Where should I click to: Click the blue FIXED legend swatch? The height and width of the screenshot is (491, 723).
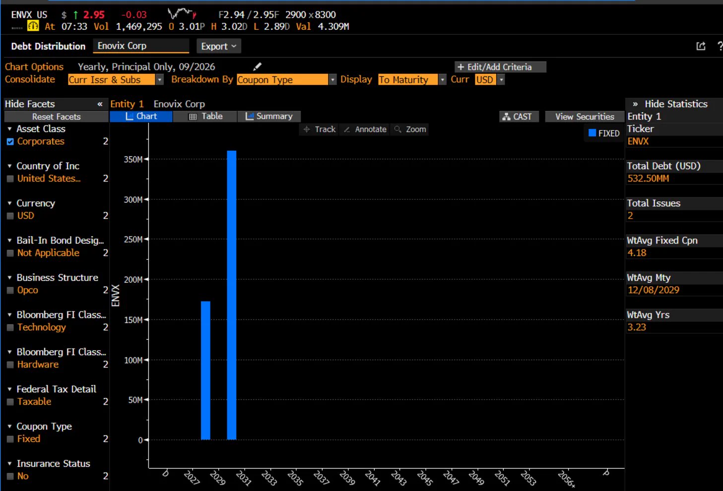click(592, 133)
